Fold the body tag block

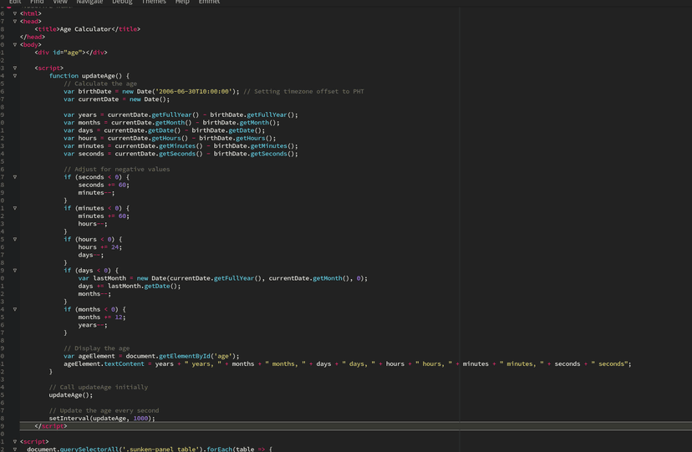tap(15, 45)
